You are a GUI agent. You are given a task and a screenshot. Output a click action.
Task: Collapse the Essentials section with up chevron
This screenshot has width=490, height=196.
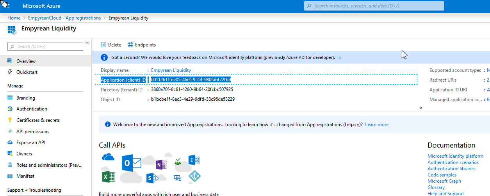pyautogui.click(x=421, y=108)
